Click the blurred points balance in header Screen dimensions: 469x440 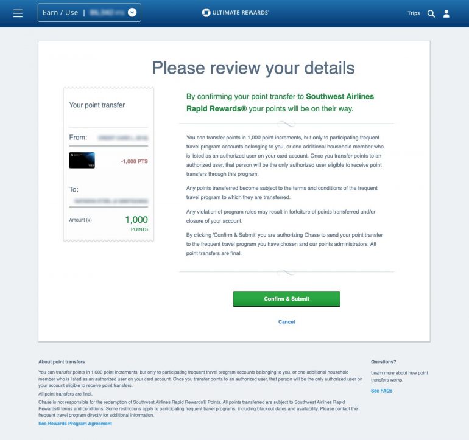(105, 13)
